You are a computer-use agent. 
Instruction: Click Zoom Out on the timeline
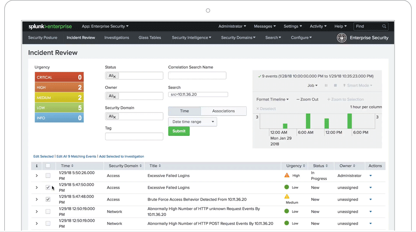(x=307, y=99)
